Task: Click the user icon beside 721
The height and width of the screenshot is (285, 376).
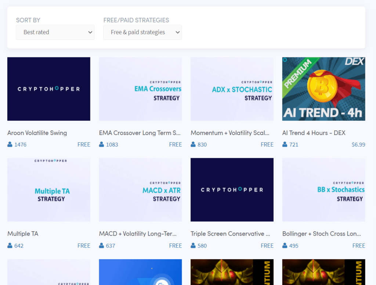Action: pyautogui.click(x=285, y=144)
